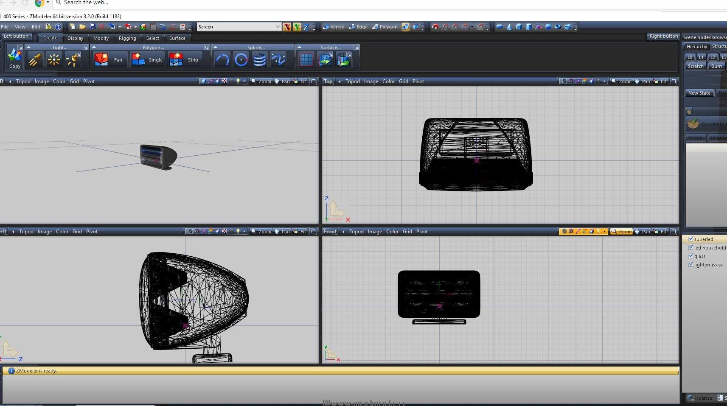Collapse the Polygon tool group
The height and width of the screenshot is (406, 727).
click(x=94, y=47)
